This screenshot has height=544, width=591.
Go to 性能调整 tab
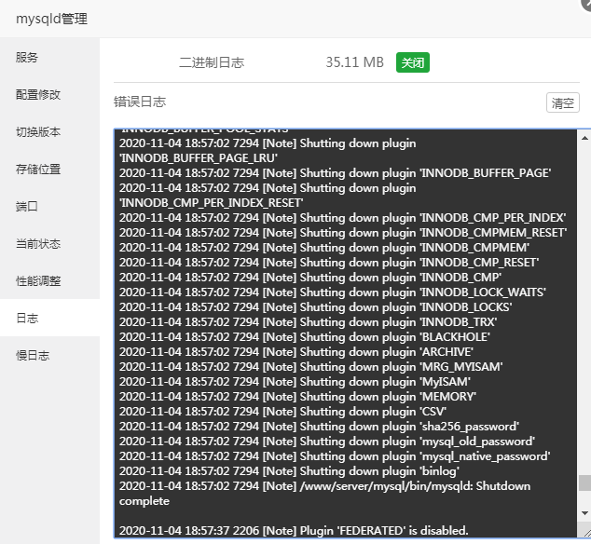(49, 281)
